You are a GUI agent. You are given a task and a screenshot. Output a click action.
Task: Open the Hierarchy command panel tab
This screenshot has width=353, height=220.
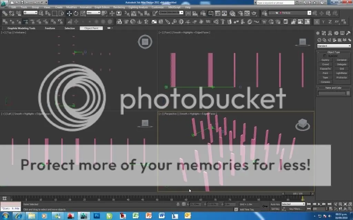pos(330,33)
